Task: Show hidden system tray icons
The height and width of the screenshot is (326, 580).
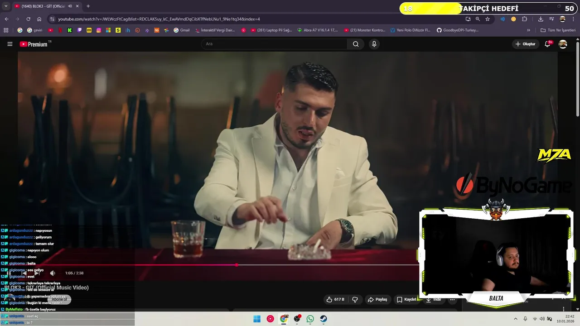Action: pyautogui.click(x=515, y=319)
